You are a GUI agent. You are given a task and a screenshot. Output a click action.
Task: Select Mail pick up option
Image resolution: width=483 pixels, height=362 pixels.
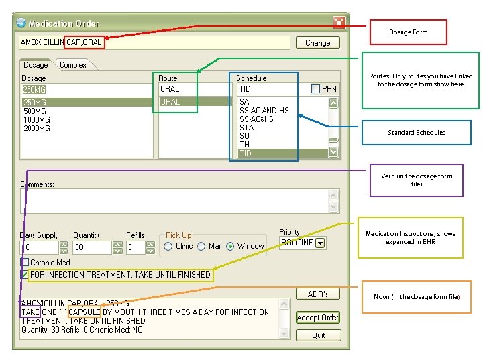tap(201, 246)
